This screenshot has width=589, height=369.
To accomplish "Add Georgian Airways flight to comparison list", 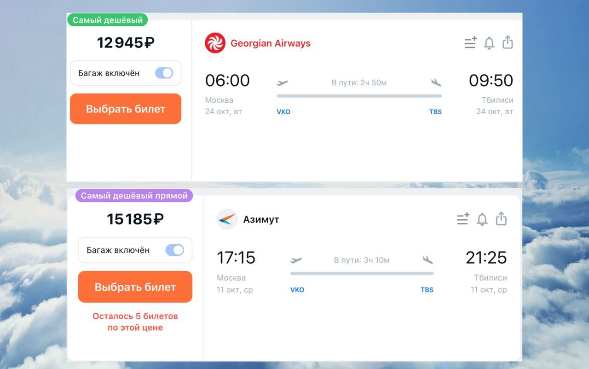I will (470, 43).
